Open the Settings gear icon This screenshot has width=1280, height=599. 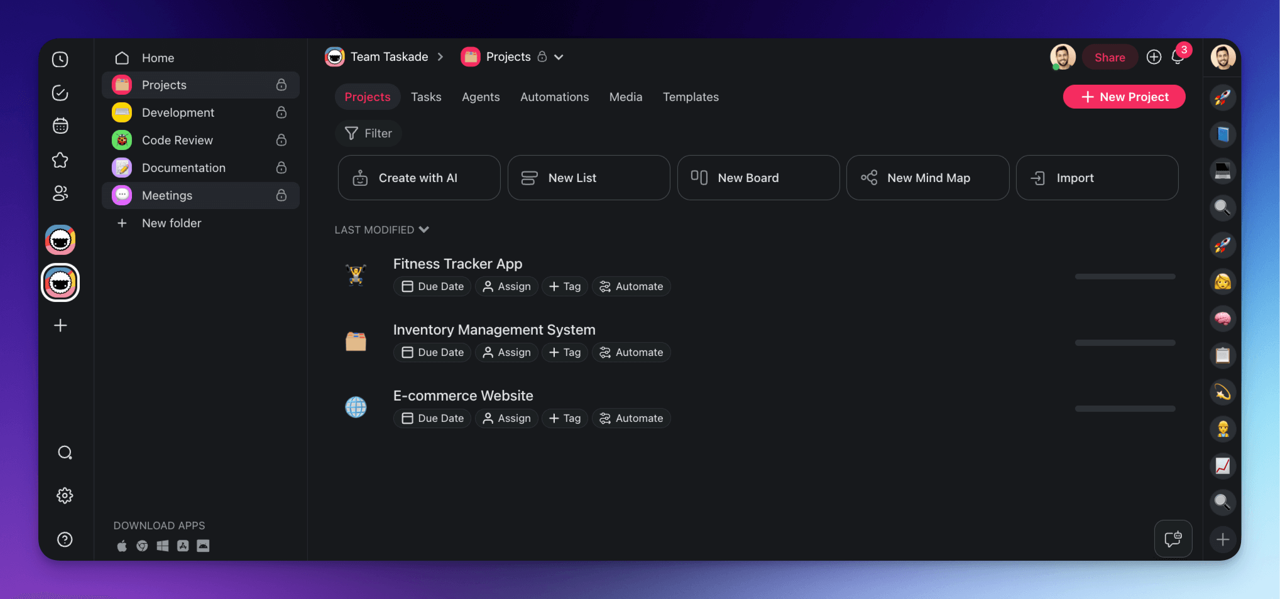click(x=64, y=495)
